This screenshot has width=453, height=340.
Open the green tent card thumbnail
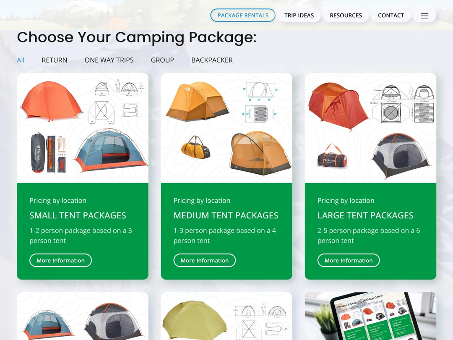point(226,316)
